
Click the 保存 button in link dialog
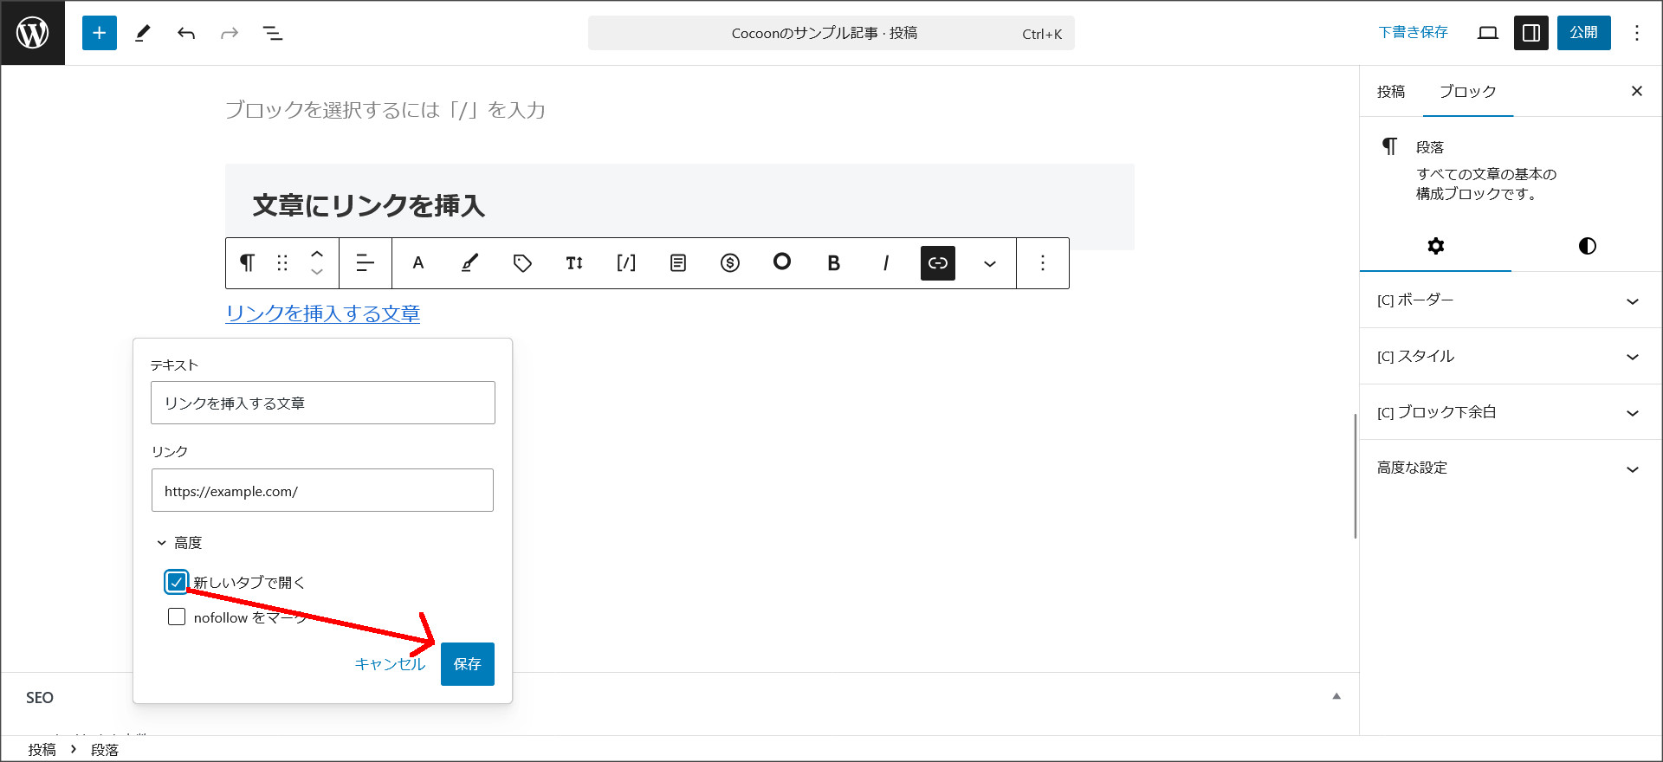click(467, 664)
